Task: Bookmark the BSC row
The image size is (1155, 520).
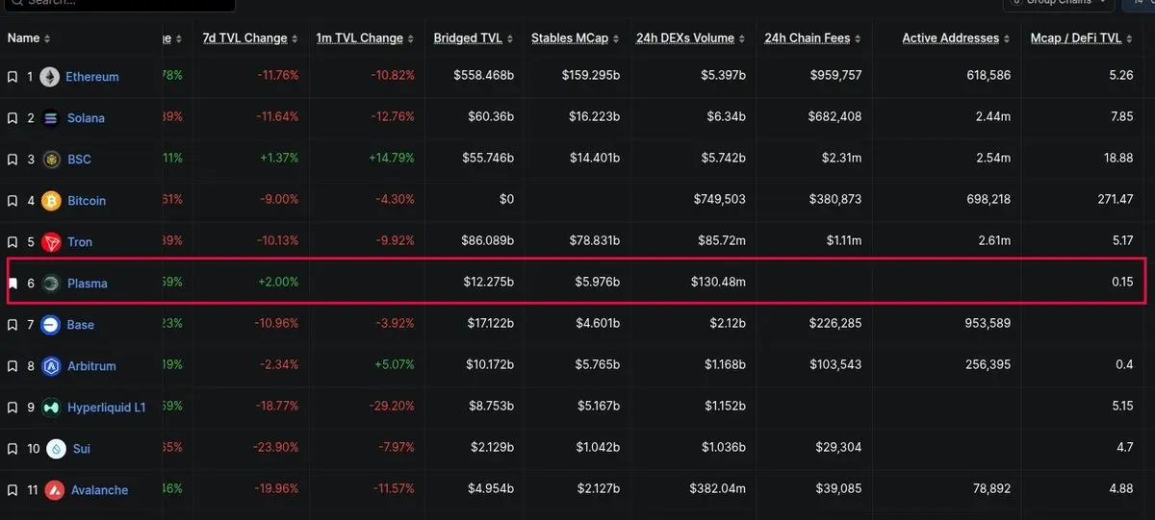Action: coord(13,160)
